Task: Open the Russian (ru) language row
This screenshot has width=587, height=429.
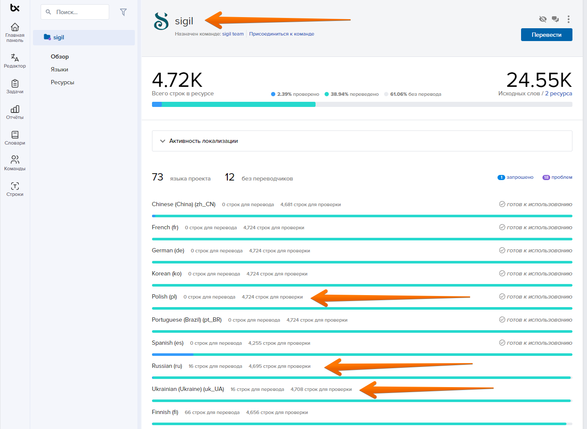Action: tap(167, 366)
